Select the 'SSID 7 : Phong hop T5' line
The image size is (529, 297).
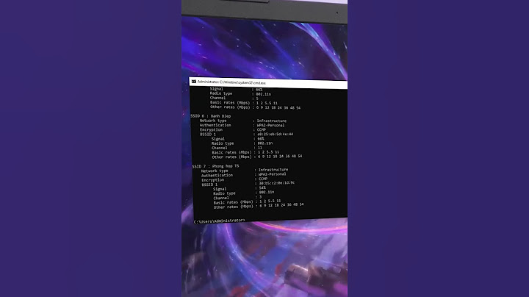click(215, 166)
